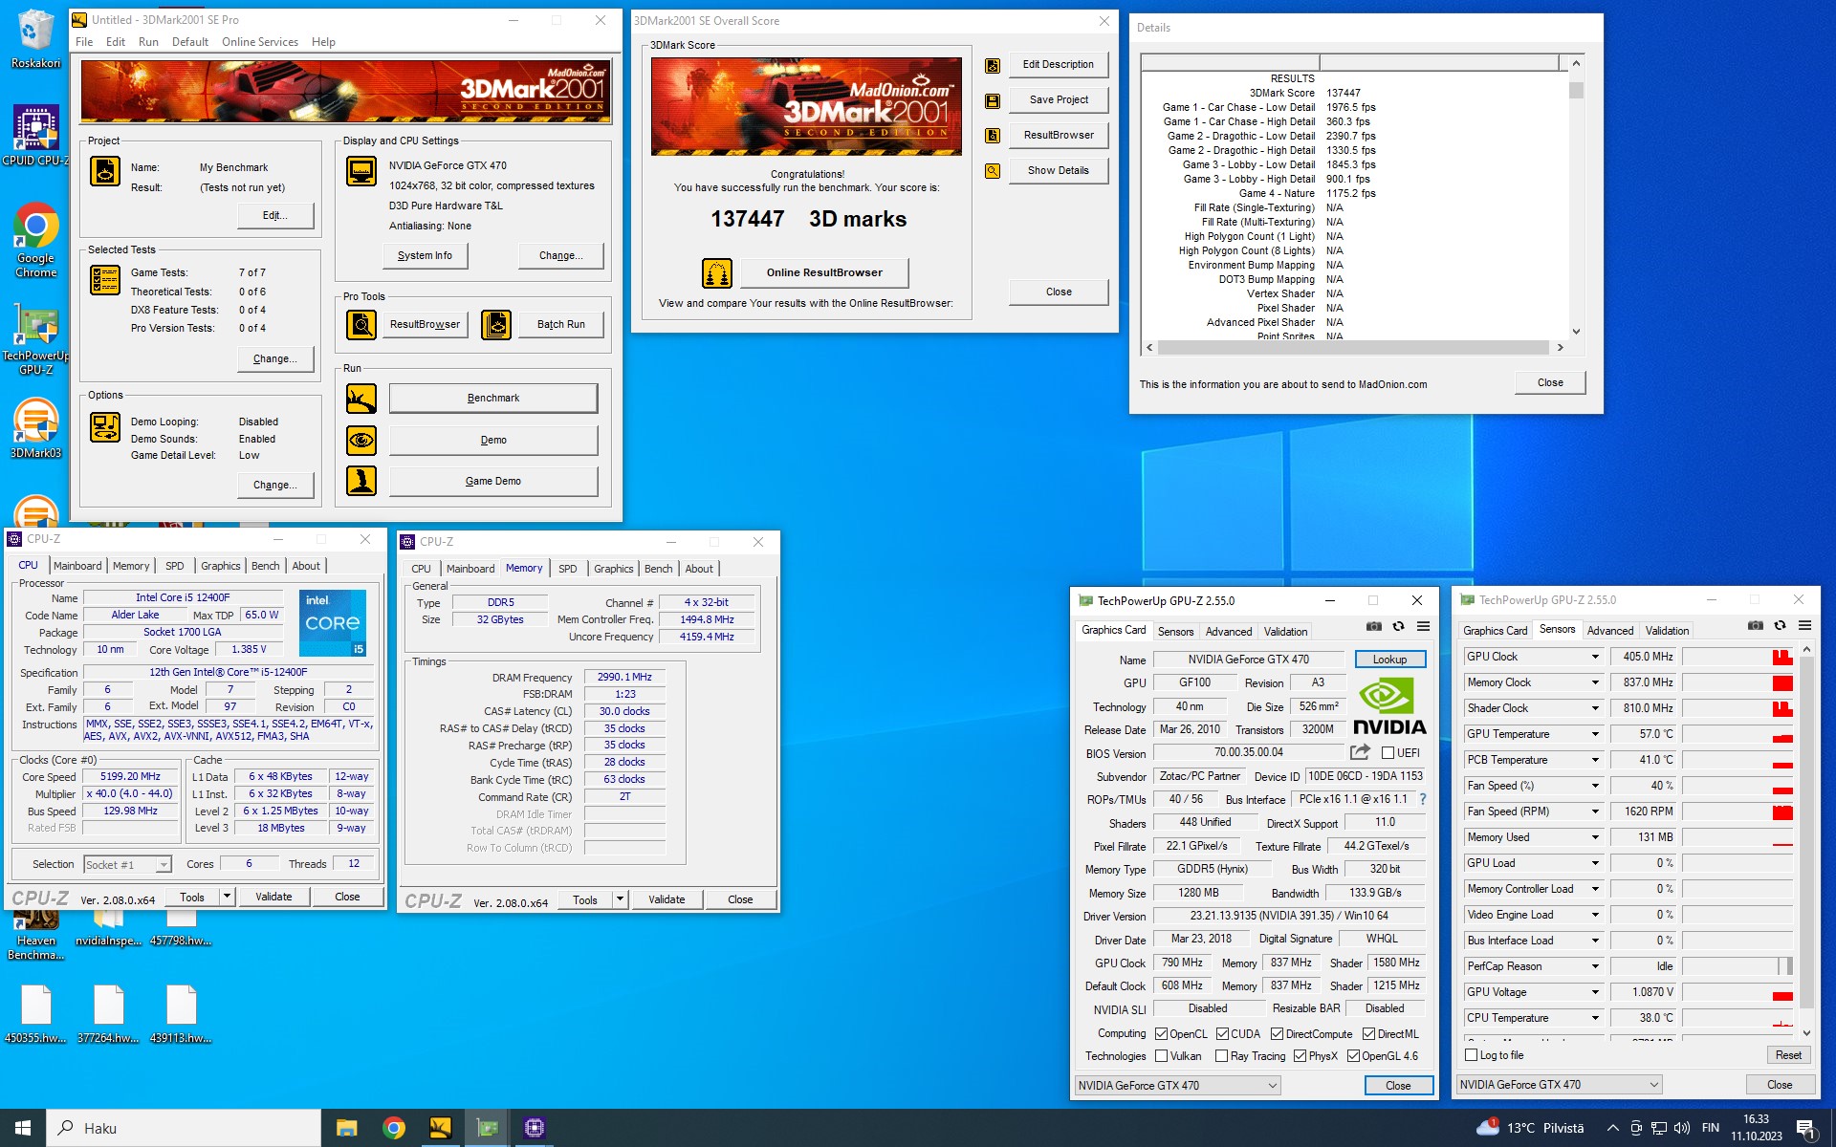Enable the Log to file checkbox
This screenshot has height=1147, width=1836.
click(1471, 1055)
